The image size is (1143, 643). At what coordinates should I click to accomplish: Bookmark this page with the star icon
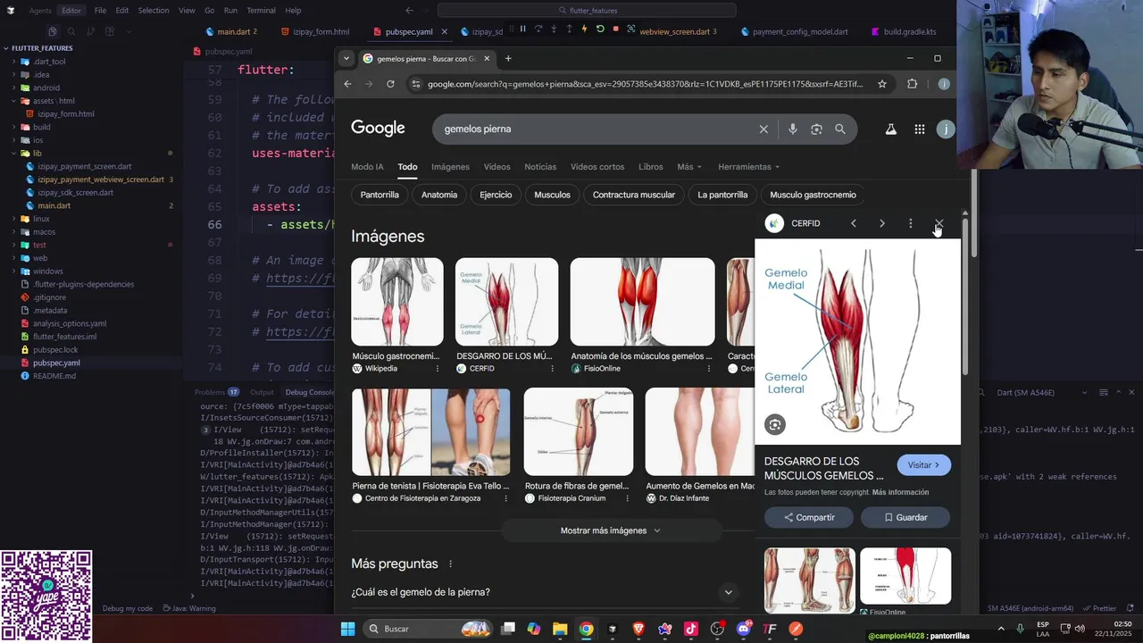[x=882, y=84]
